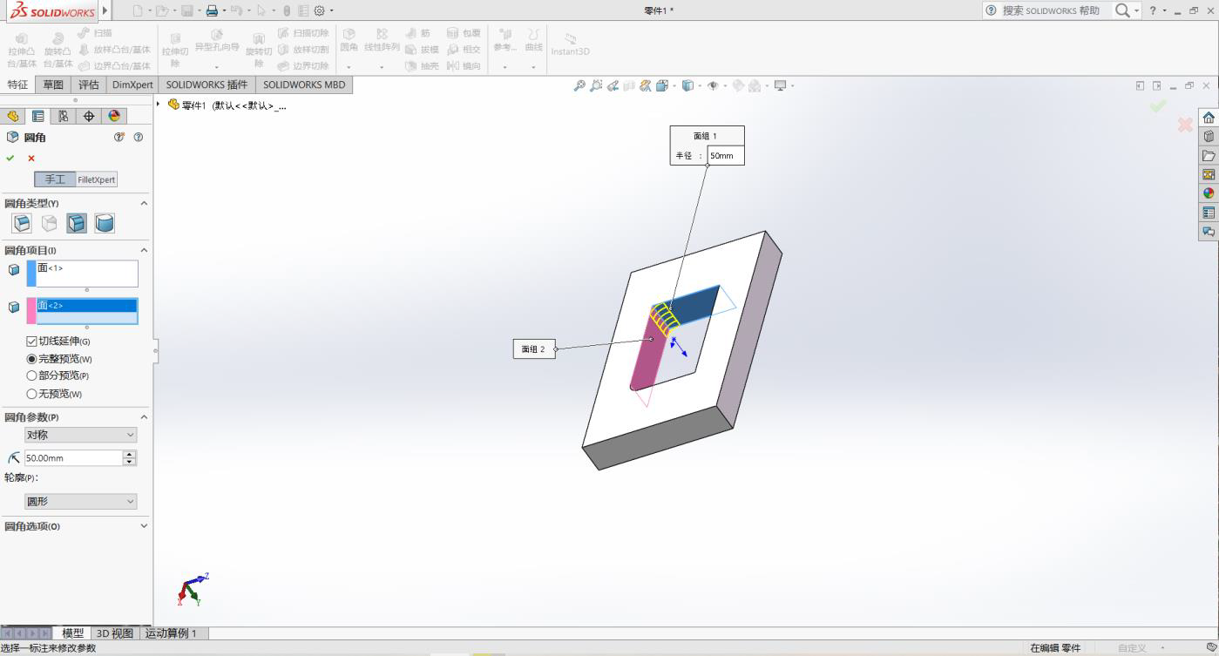Expand the 圆角选项 section

tap(144, 526)
